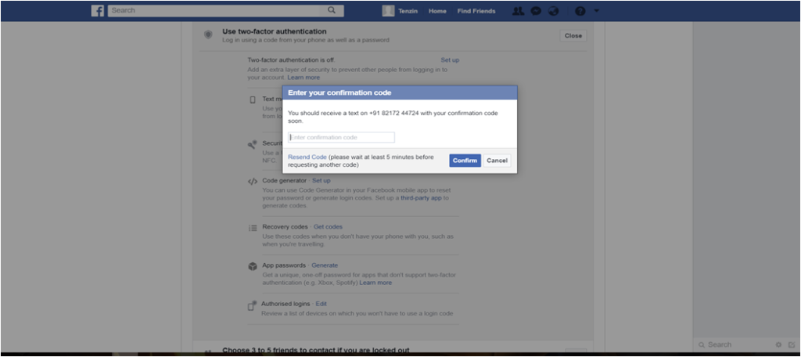Go to Home in the top navigation

click(437, 11)
